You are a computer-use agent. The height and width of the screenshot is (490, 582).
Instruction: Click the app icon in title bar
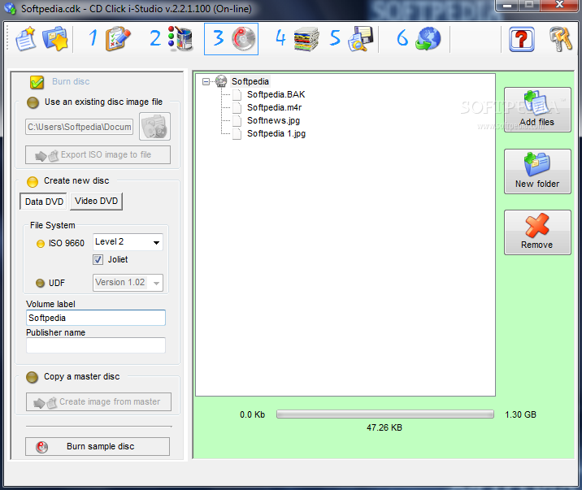click(x=10, y=8)
